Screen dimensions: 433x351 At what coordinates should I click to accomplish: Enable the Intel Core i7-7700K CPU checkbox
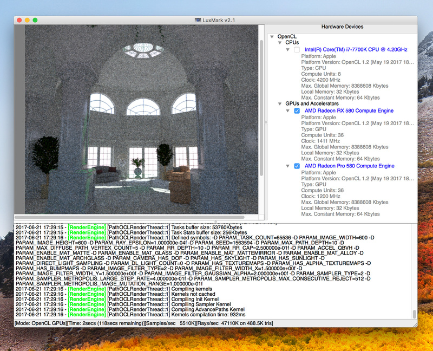tap(297, 50)
